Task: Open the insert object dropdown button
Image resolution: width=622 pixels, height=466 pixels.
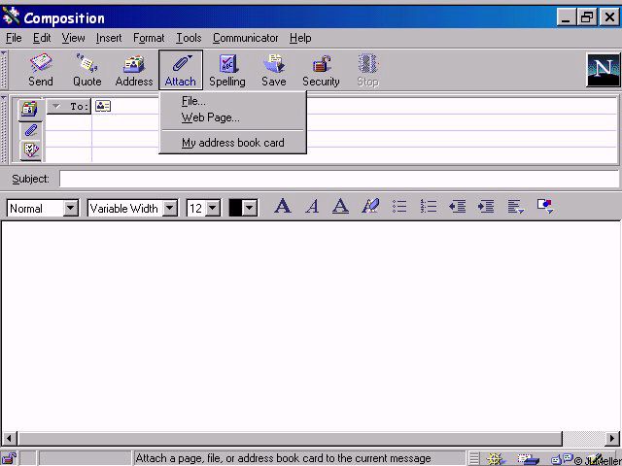Action: [545, 207]
